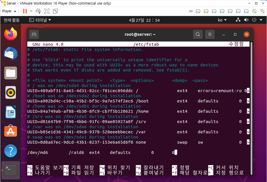Open the clock showing 4월 27일 22:54
Viewport: 267px width, 182px height.
point(144,20)
